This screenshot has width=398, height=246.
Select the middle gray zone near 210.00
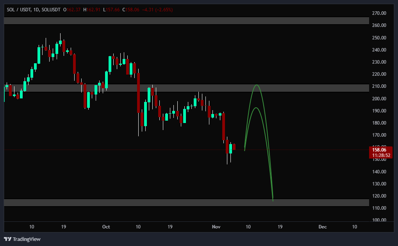click(186, 88)
